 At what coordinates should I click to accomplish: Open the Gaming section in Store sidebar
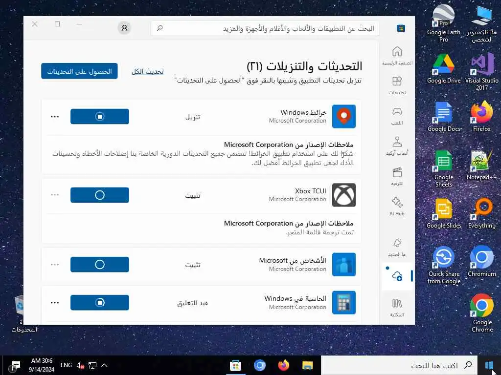pyautogui.click(x=397, y=116)
